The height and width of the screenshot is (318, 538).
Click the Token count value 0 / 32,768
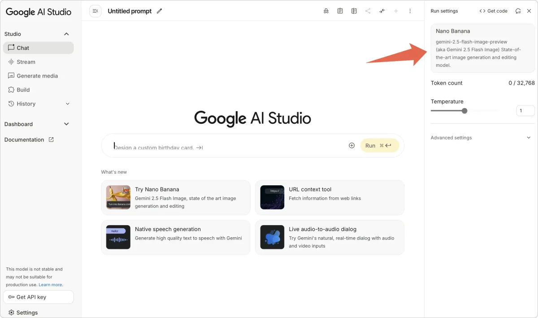click(x=521, y=83)
